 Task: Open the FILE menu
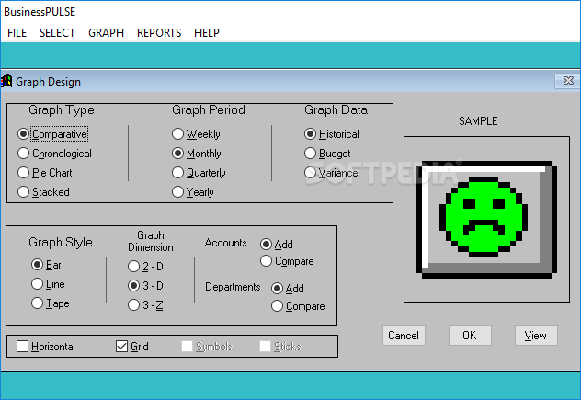tap(17, 33)
